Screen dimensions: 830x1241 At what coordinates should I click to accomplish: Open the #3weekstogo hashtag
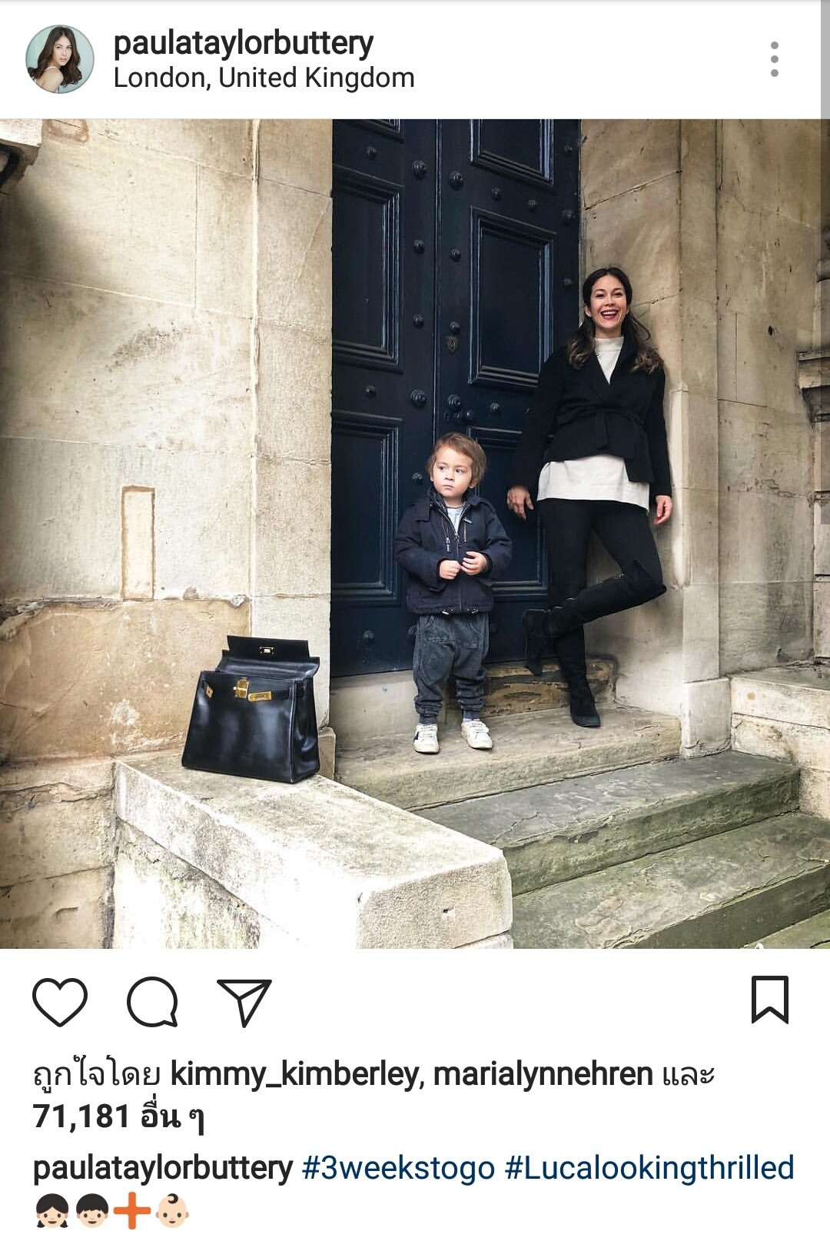(x=398, y=1168)
